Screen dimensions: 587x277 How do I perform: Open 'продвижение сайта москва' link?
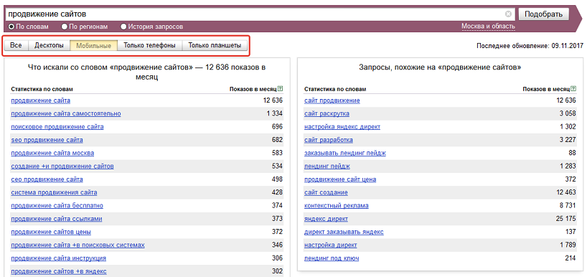pyautogui.click(x=52, y=153)
